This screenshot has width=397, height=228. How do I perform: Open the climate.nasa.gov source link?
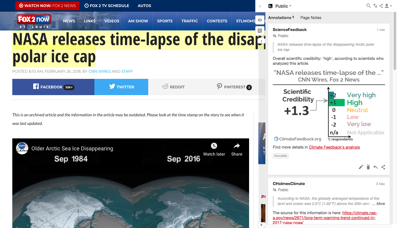tap(325, 218)
